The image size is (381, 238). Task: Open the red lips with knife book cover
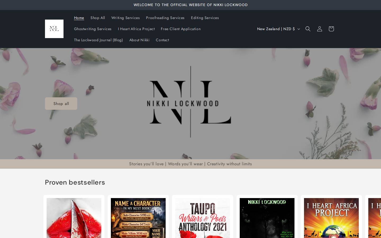74,218
